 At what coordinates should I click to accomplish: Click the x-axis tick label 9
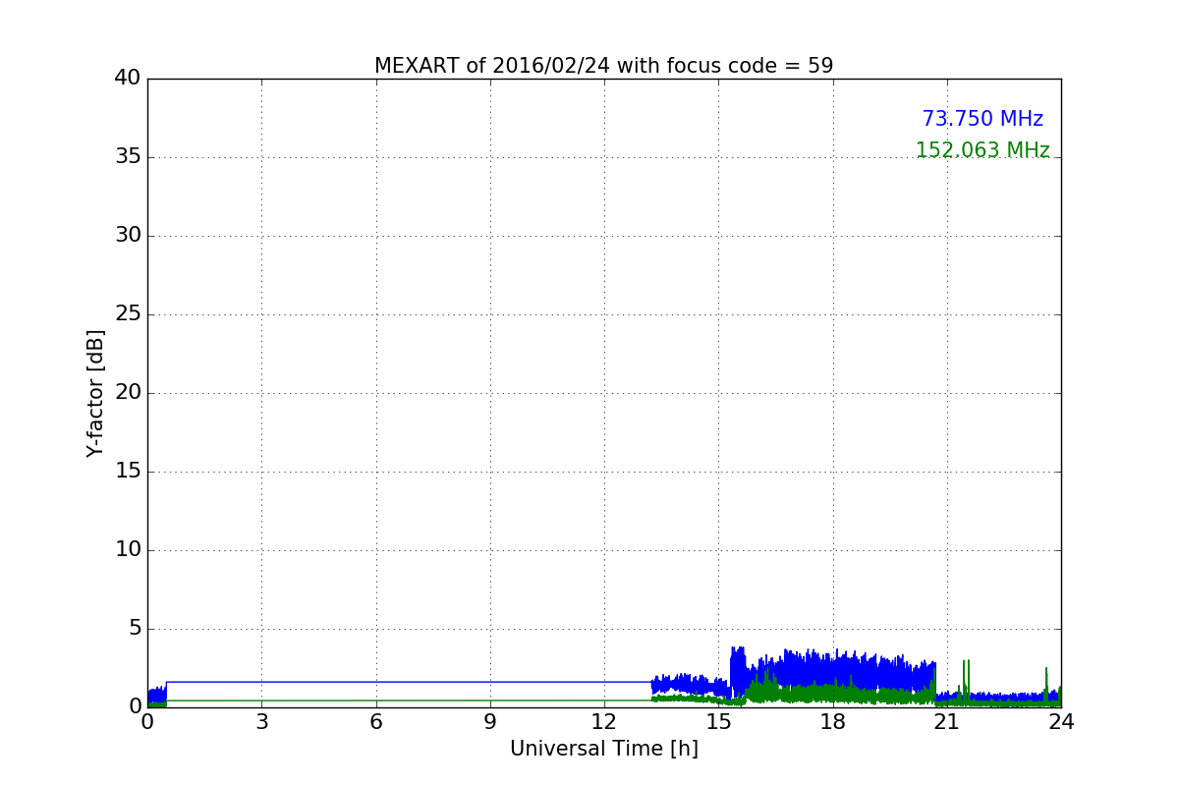coord(490,722)
